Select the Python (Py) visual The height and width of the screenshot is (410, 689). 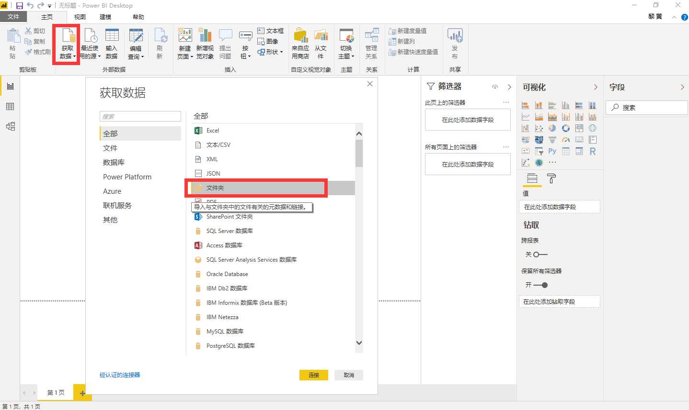552,151
